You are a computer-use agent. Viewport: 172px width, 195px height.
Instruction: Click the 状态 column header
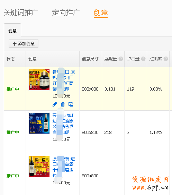[x=11, y=59]
